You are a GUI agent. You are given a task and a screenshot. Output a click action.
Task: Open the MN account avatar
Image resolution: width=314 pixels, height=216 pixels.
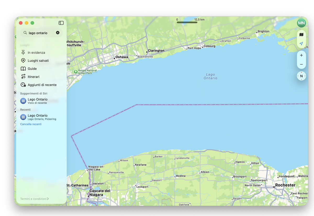[x=301, y=23]
